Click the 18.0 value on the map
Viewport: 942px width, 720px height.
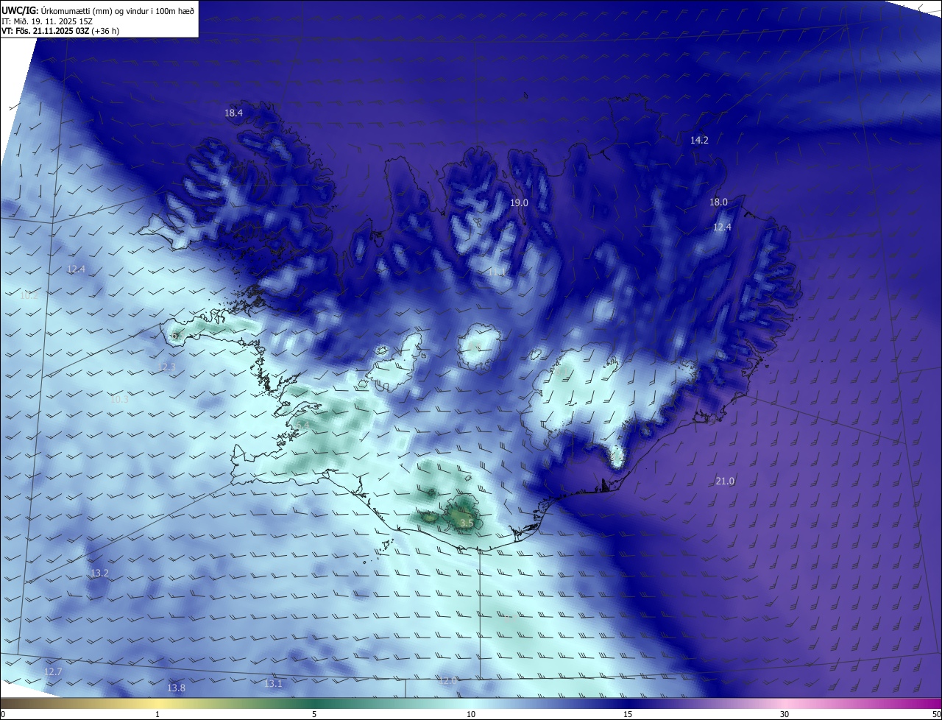[718, 202]
